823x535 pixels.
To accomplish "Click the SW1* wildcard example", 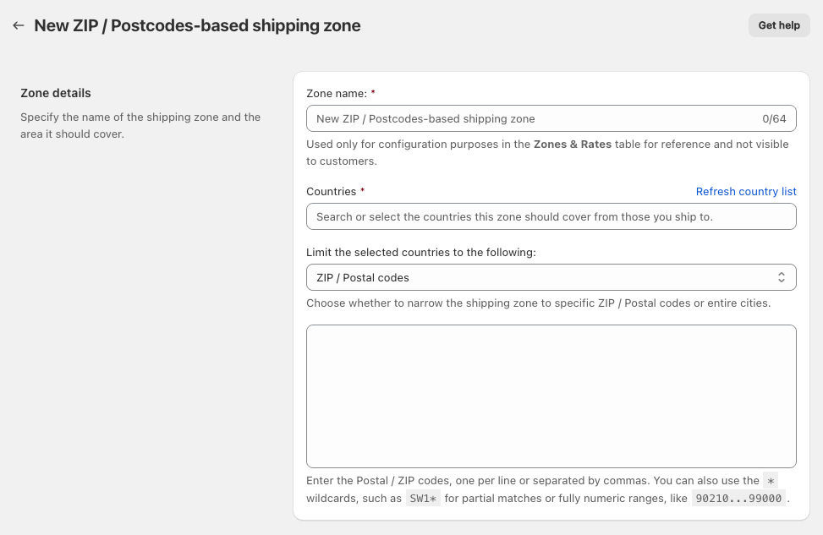I will (425, 499).
